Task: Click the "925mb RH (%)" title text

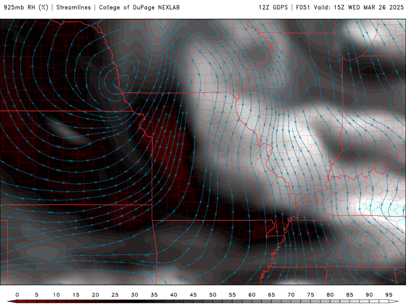Action: [26, 7]
